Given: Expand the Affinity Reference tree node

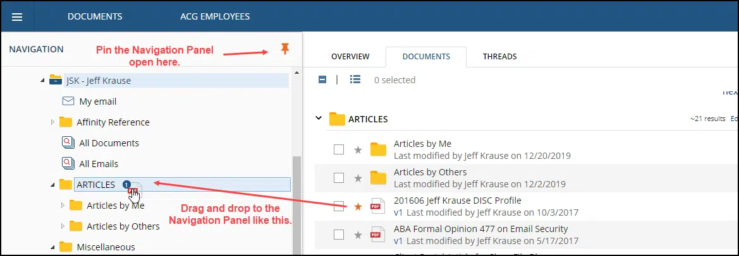Looking at the screenshot, I should [53, 122].
